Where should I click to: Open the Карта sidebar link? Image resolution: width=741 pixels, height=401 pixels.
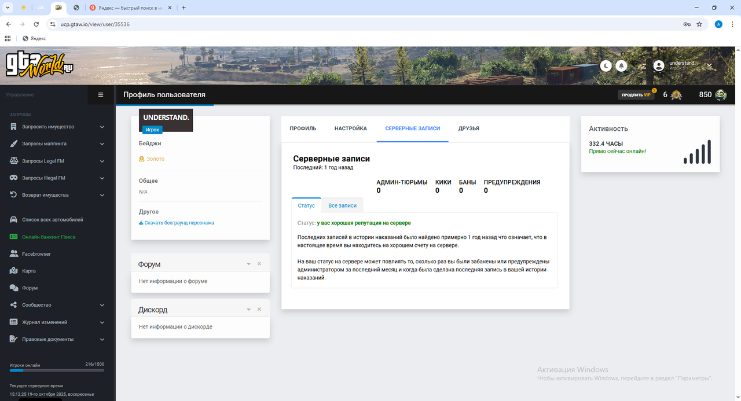[29, 271]
